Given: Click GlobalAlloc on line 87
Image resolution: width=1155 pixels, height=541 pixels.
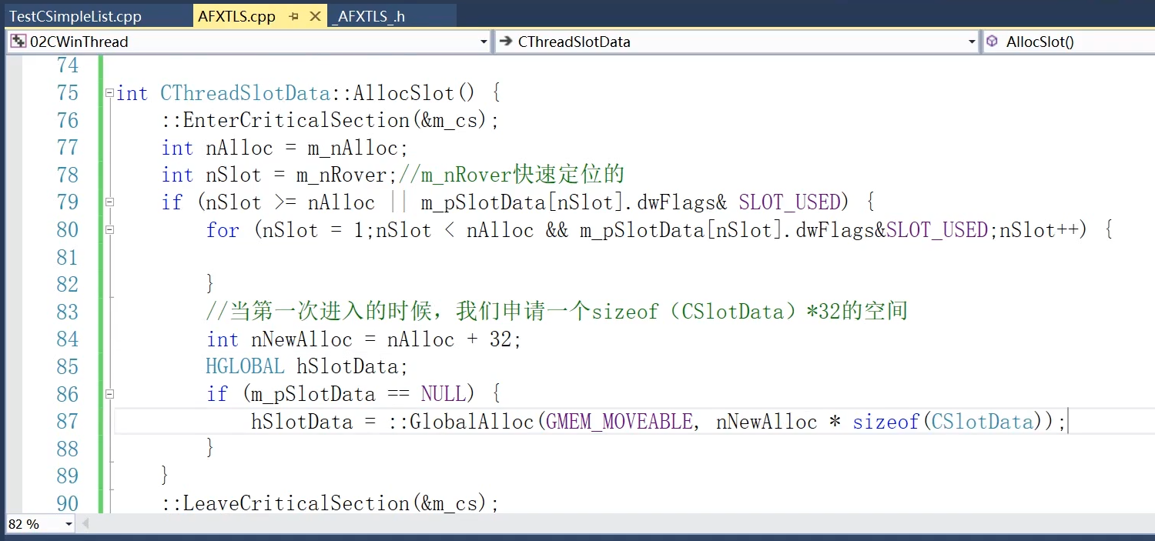Looking at the screenshot, I should 471,422.
